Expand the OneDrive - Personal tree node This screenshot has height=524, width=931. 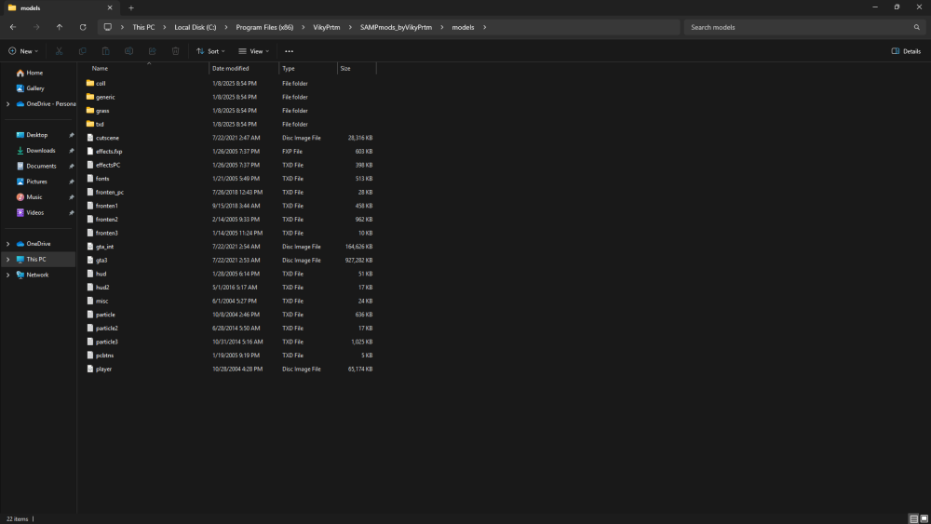pos(7,104)
